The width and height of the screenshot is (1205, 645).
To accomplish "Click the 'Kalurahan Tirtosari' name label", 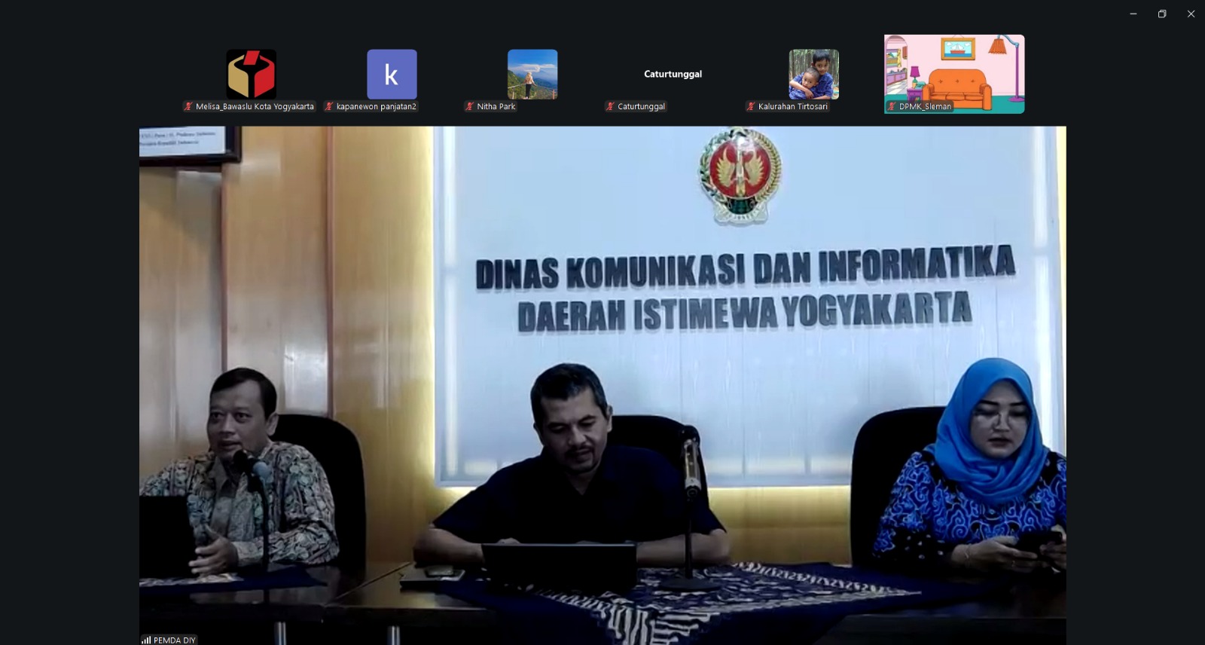I will [792, 106].
